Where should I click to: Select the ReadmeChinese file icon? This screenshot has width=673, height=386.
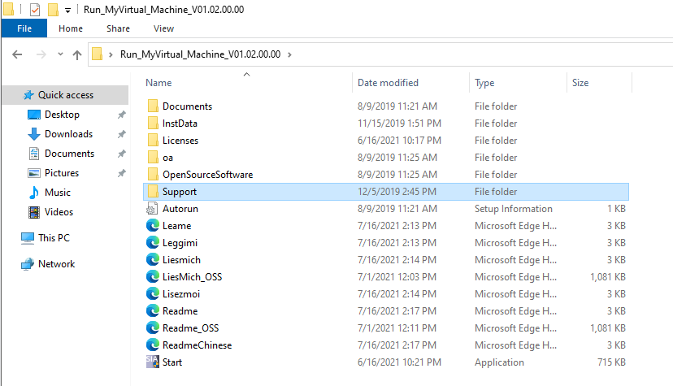tap(152, 345)
